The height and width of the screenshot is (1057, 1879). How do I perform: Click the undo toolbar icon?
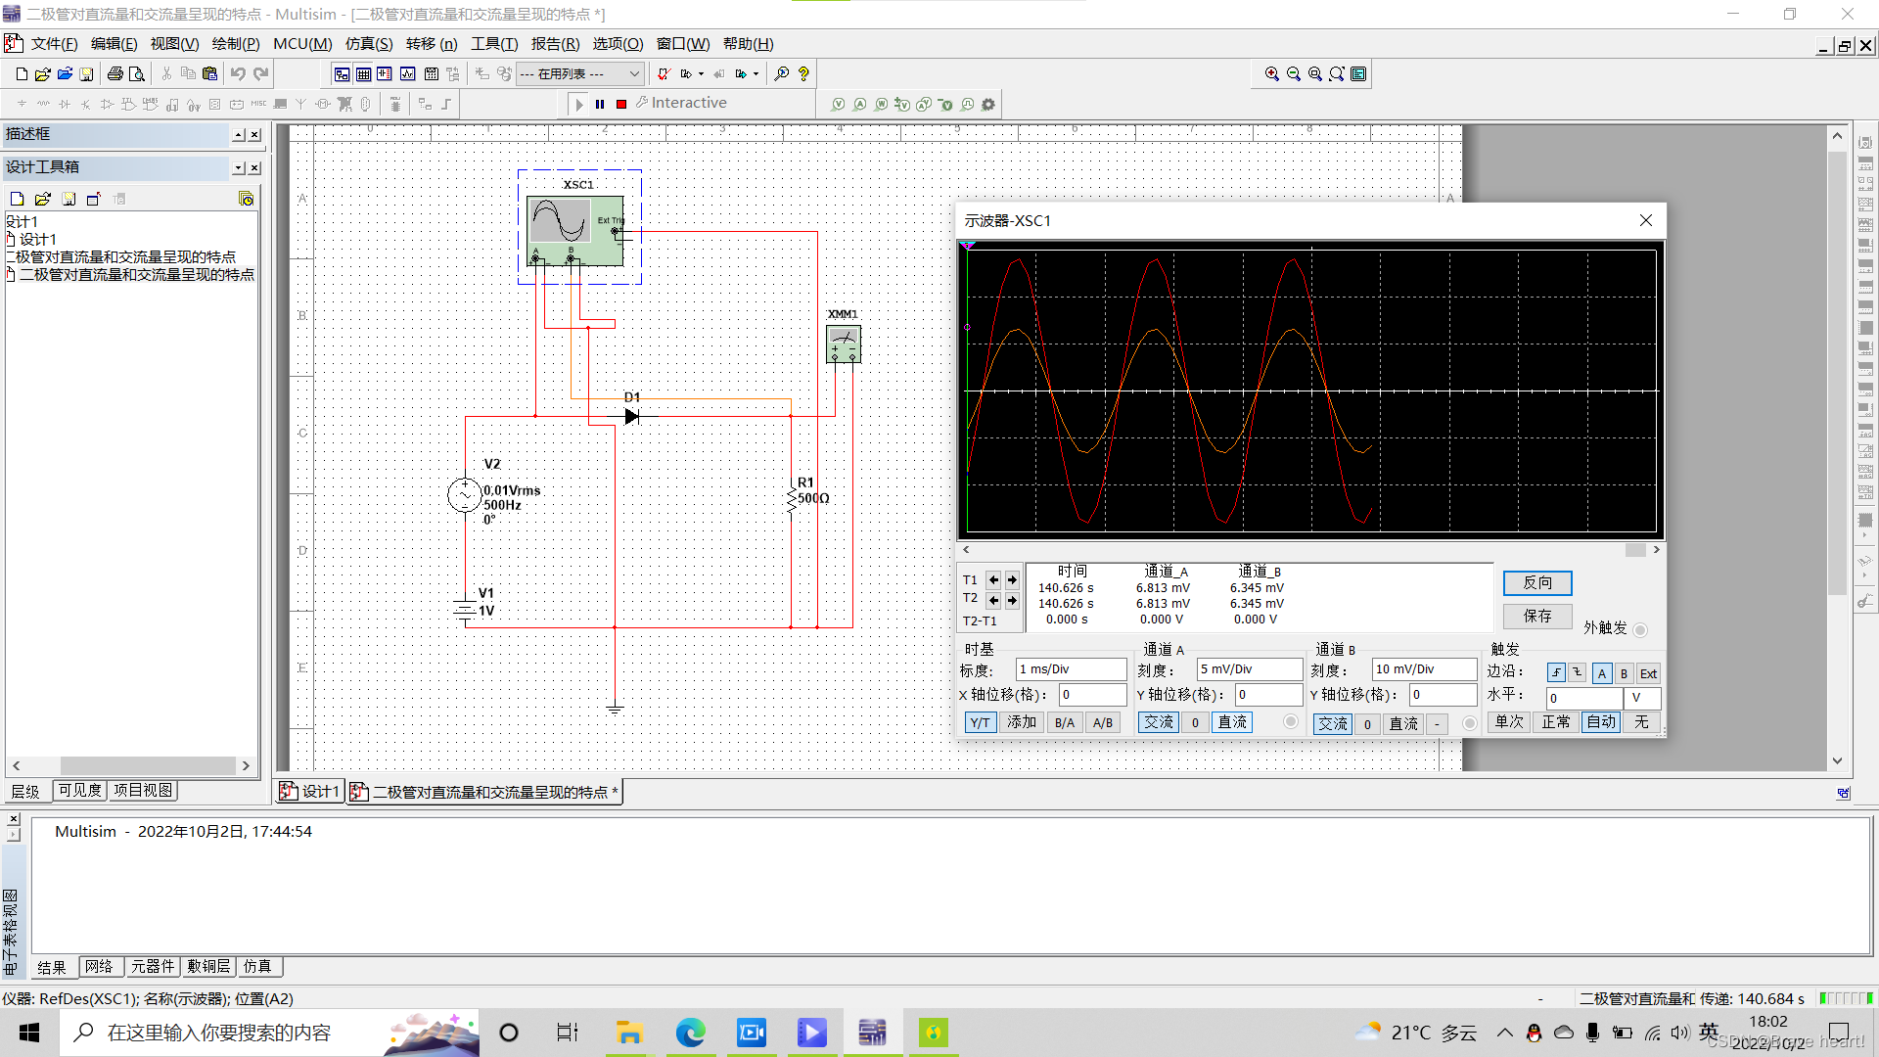[238, 73]
